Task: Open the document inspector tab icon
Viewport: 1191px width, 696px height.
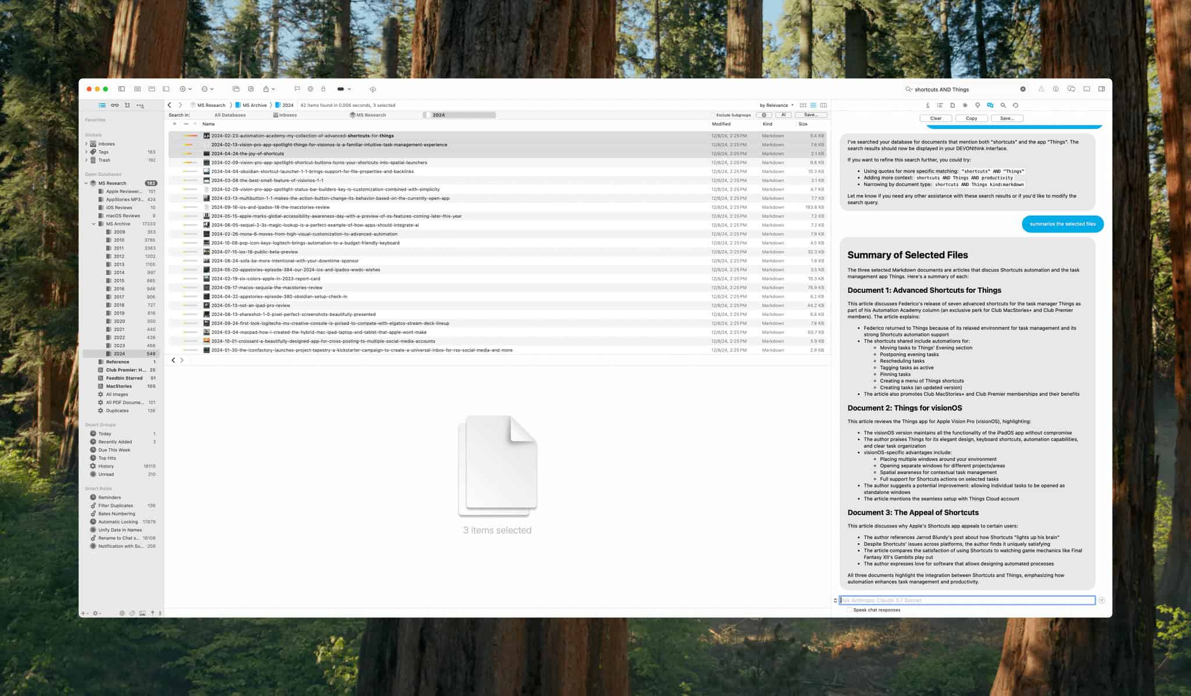Action: coord(953,105)
